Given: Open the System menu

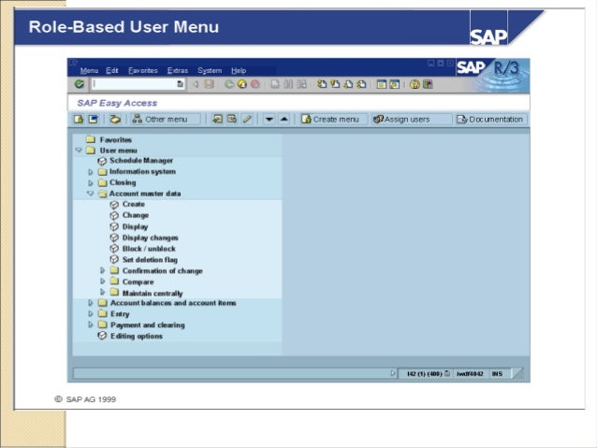Looking at the screenshot, I should (x=210, y=70).
